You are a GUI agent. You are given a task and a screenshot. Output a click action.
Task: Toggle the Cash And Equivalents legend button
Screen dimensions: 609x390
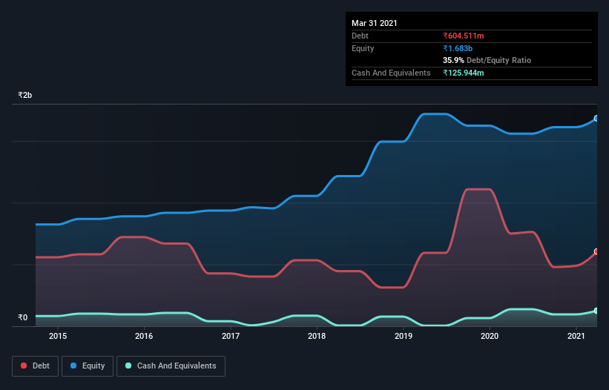(x=171, y=366)
